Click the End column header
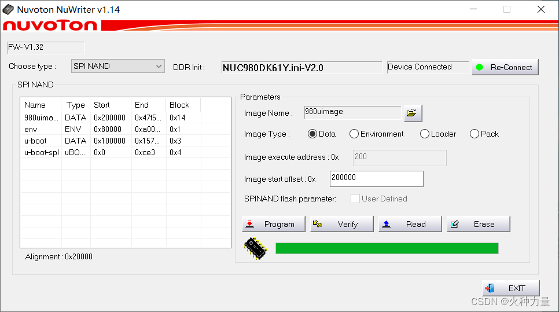This screenshot has height=312, width=559. pos(148,105)
